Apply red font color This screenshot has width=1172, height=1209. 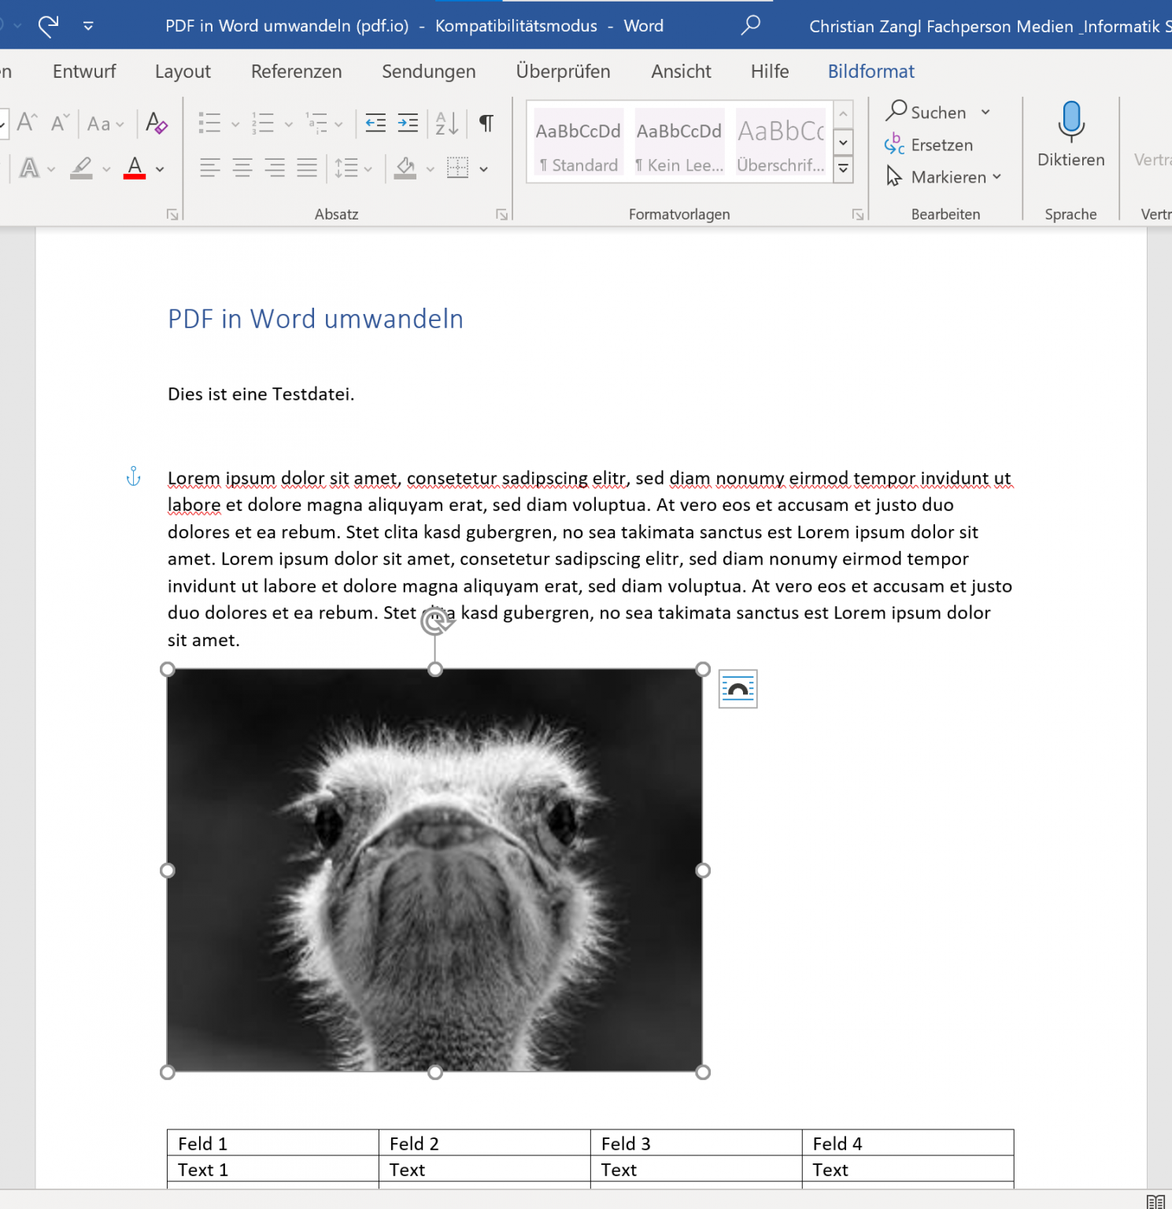(135, 168)
